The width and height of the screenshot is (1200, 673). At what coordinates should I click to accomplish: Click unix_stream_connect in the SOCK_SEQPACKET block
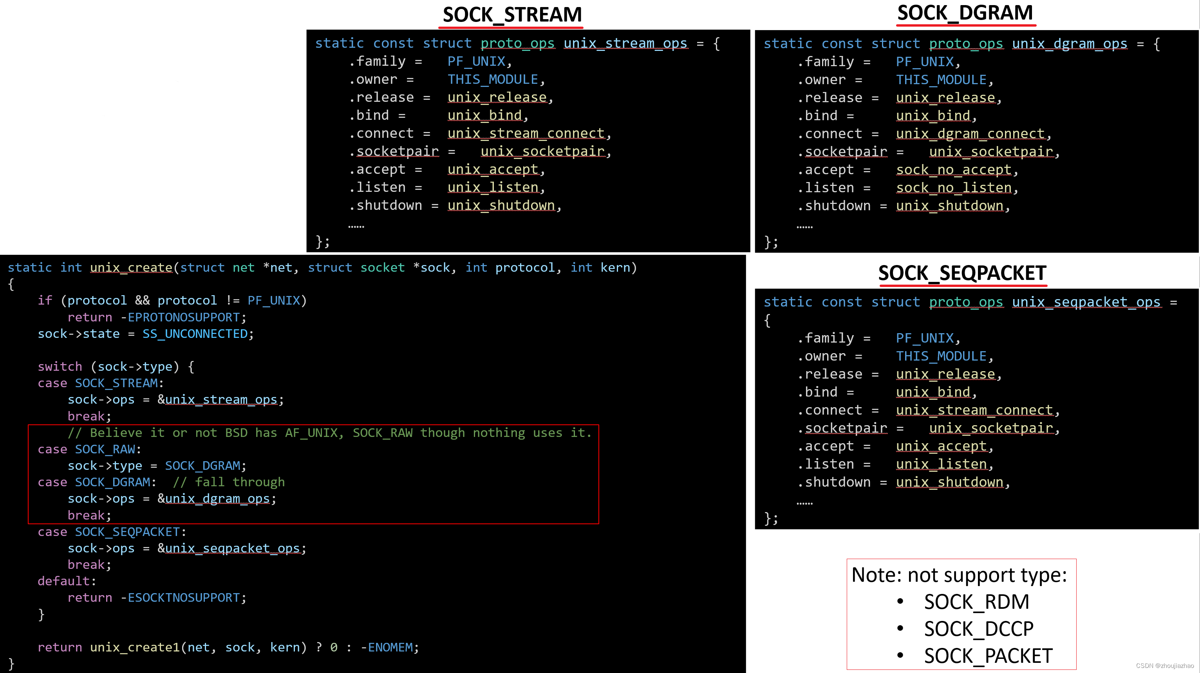[x=974, y=410]
